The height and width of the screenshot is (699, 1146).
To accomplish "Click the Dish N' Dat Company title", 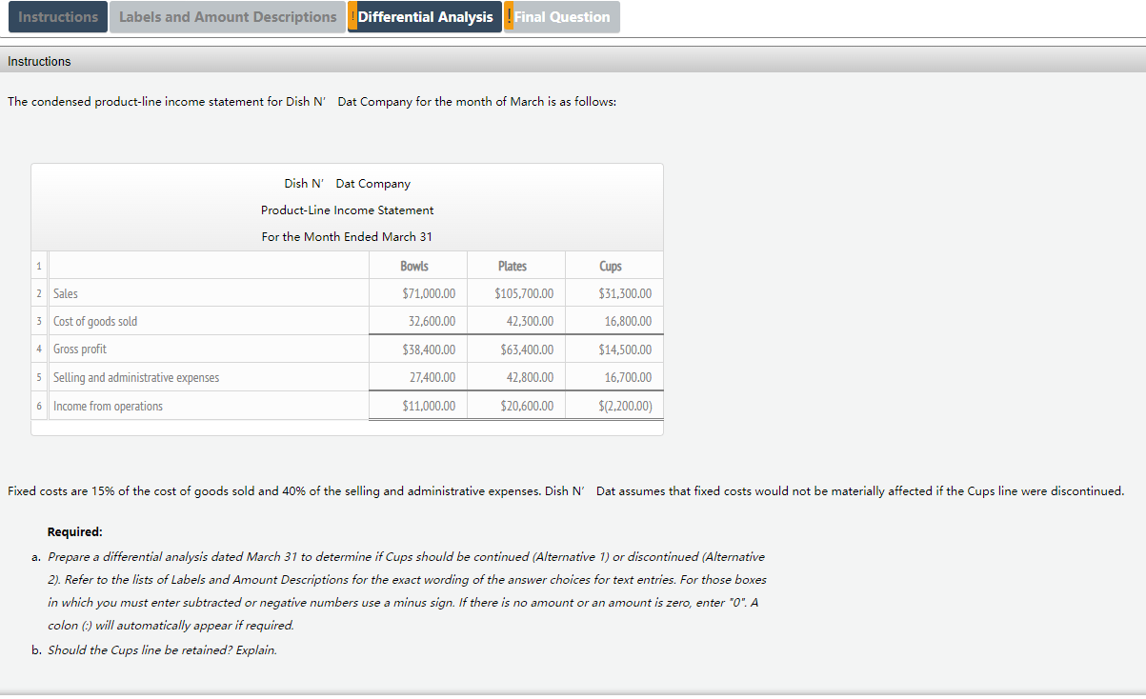I will click(x=347, y=183).
